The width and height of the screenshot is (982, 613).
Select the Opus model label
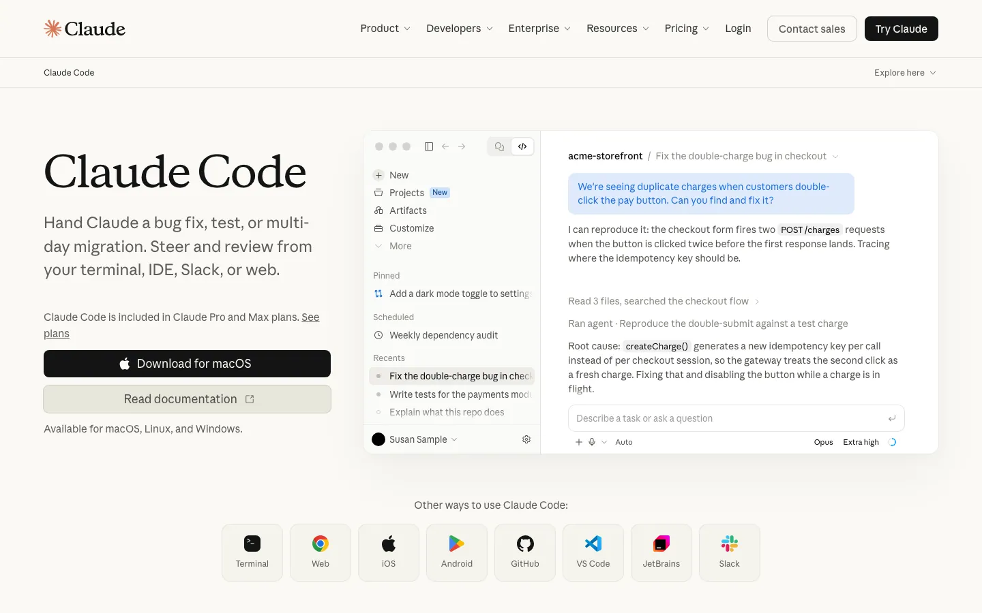(x=824, y=442)
